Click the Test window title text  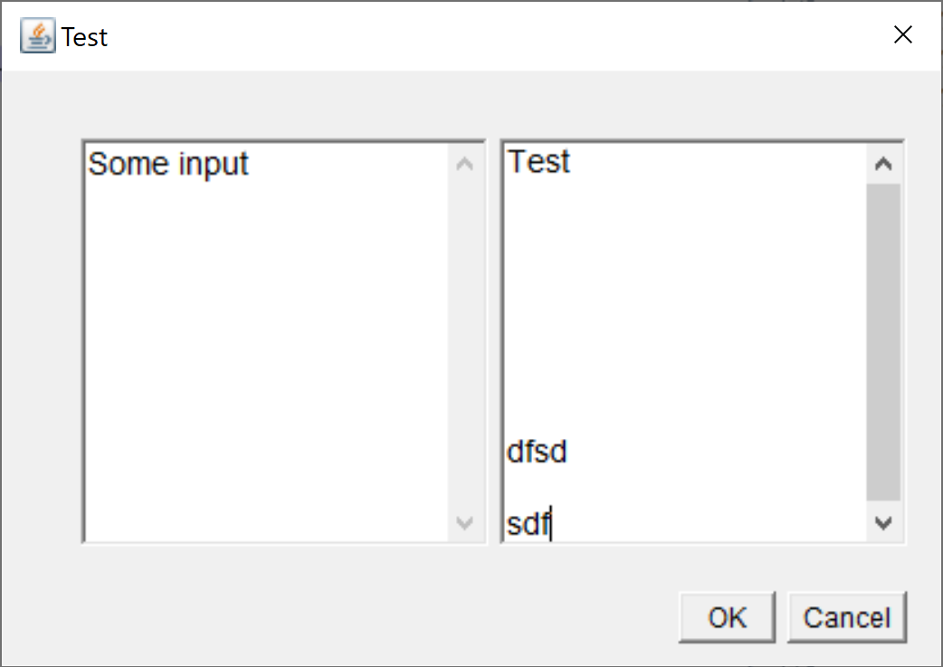pos(84,36)
